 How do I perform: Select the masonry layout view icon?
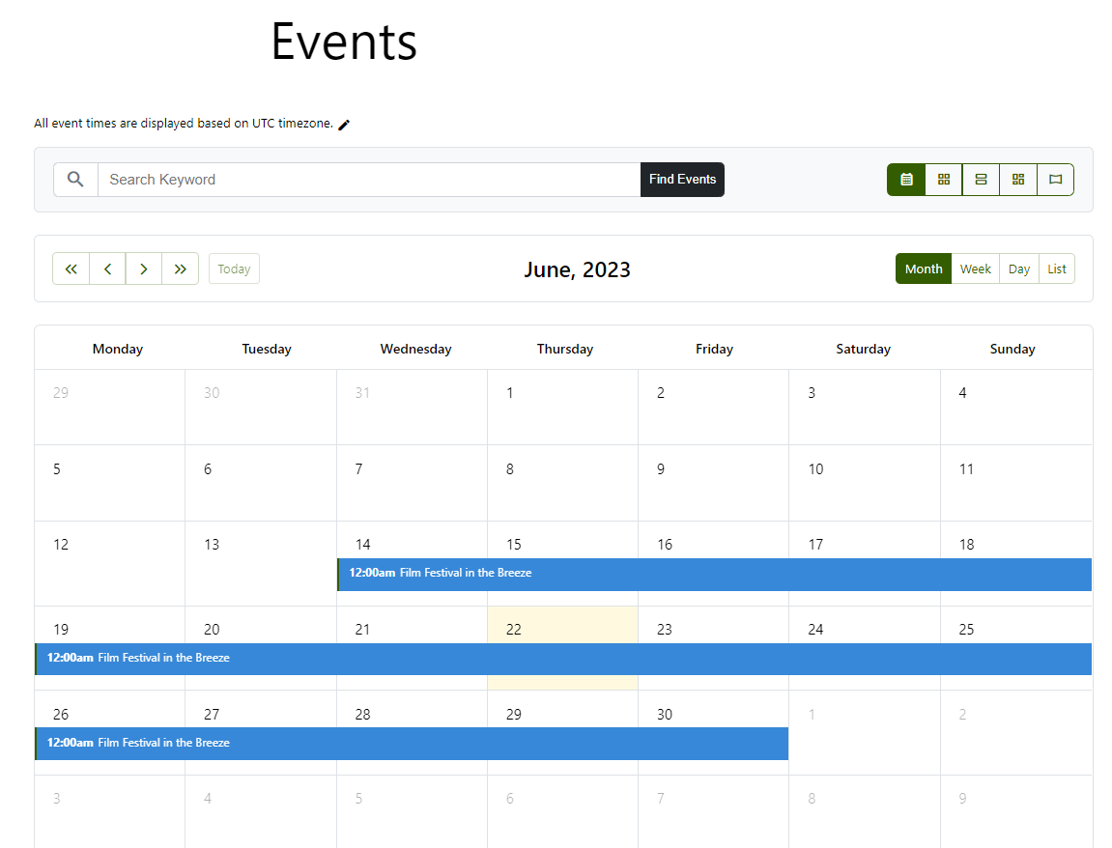[1017, 180]
